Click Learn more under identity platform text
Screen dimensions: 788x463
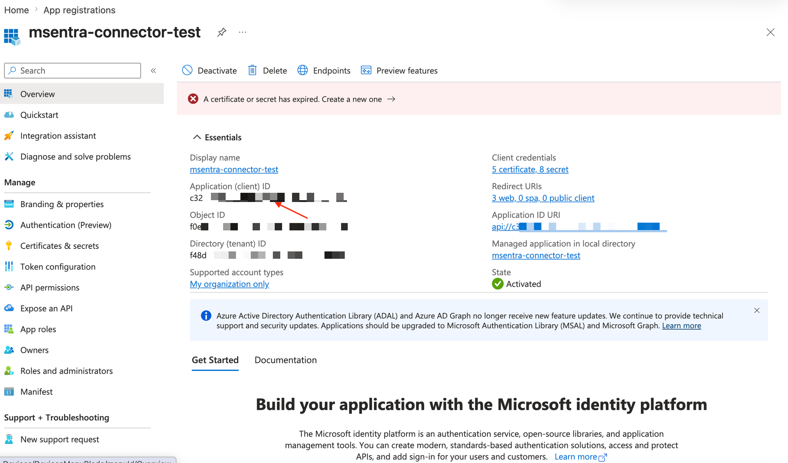(580, 457)
